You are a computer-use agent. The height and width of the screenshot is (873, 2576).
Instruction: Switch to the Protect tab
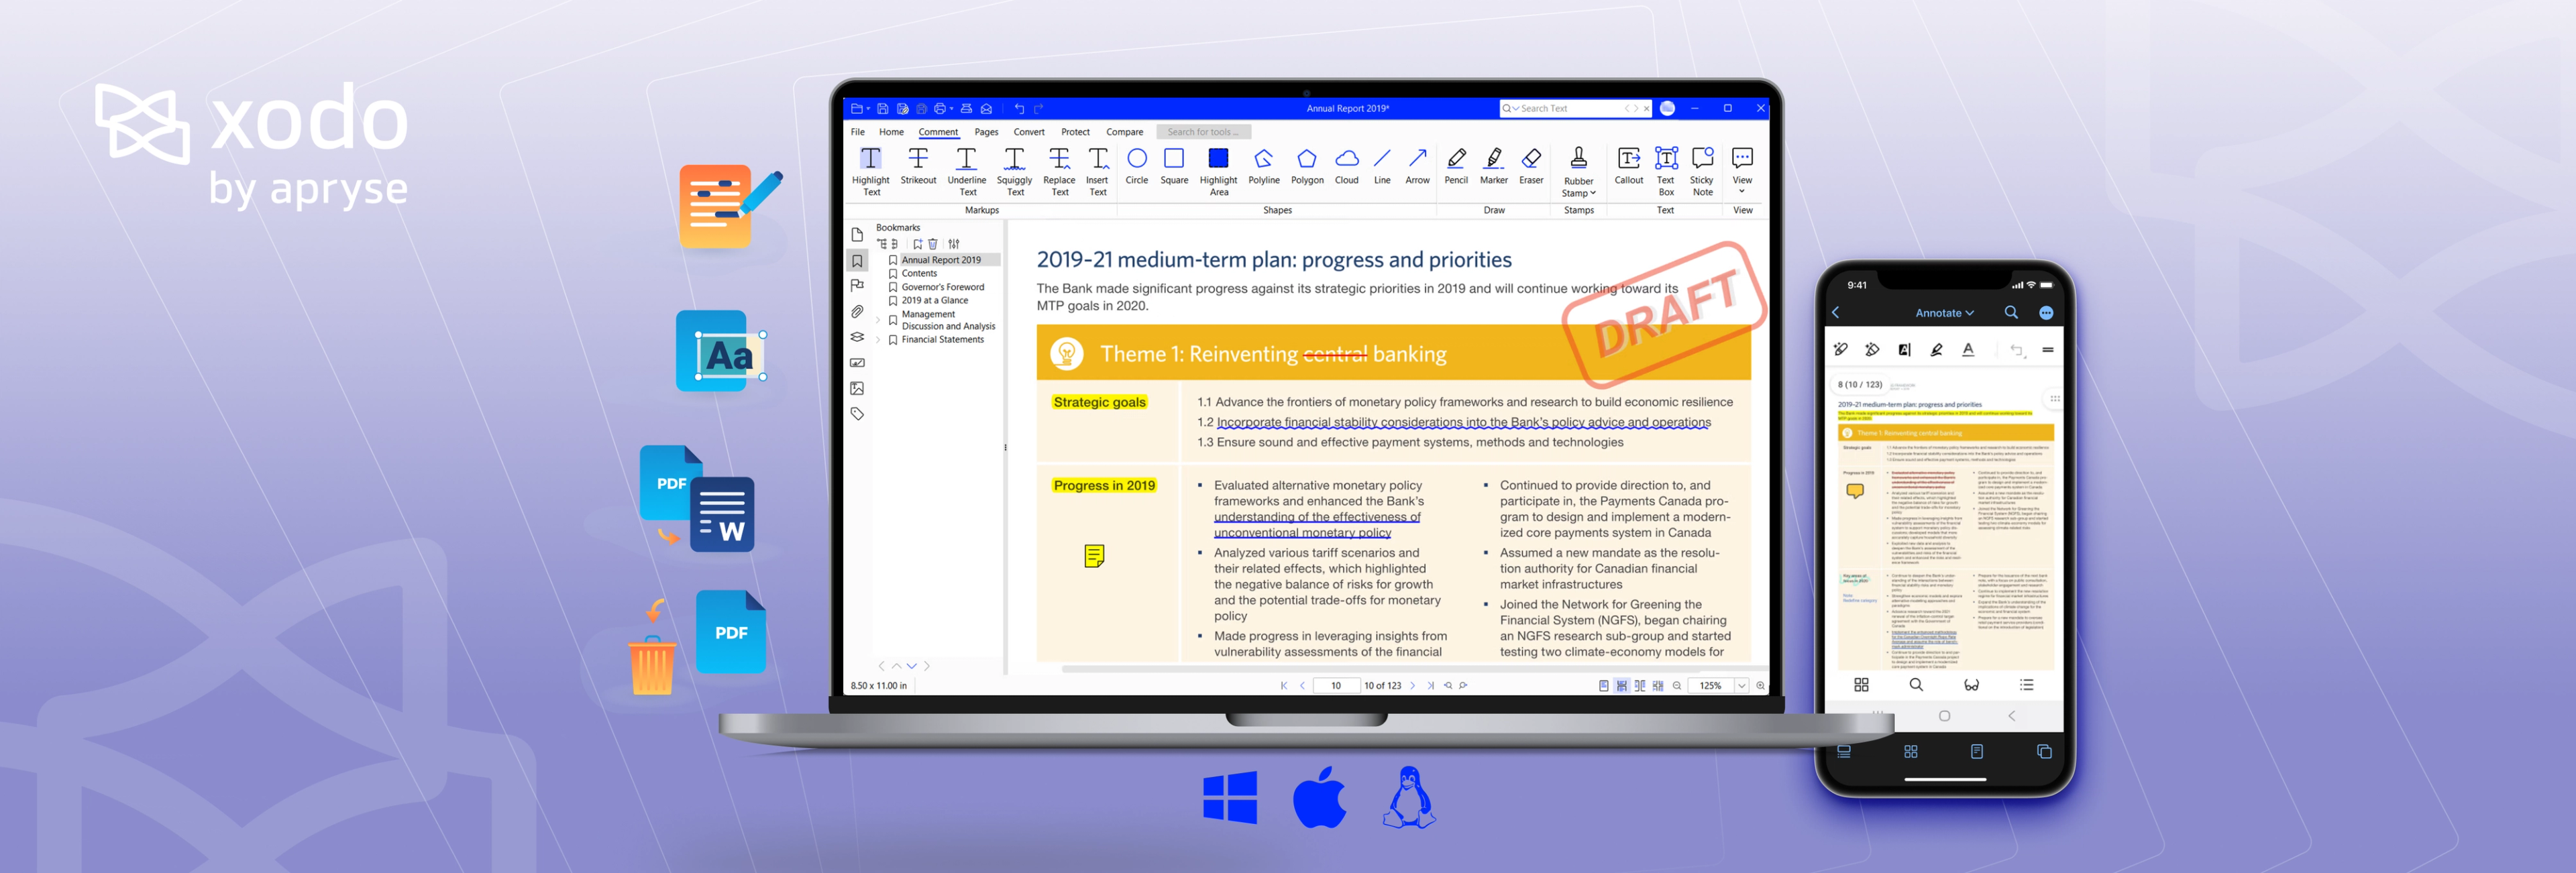coord(1075,132)
